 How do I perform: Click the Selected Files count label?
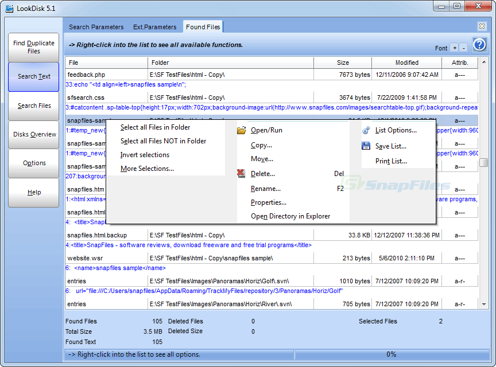pos(378,321)
